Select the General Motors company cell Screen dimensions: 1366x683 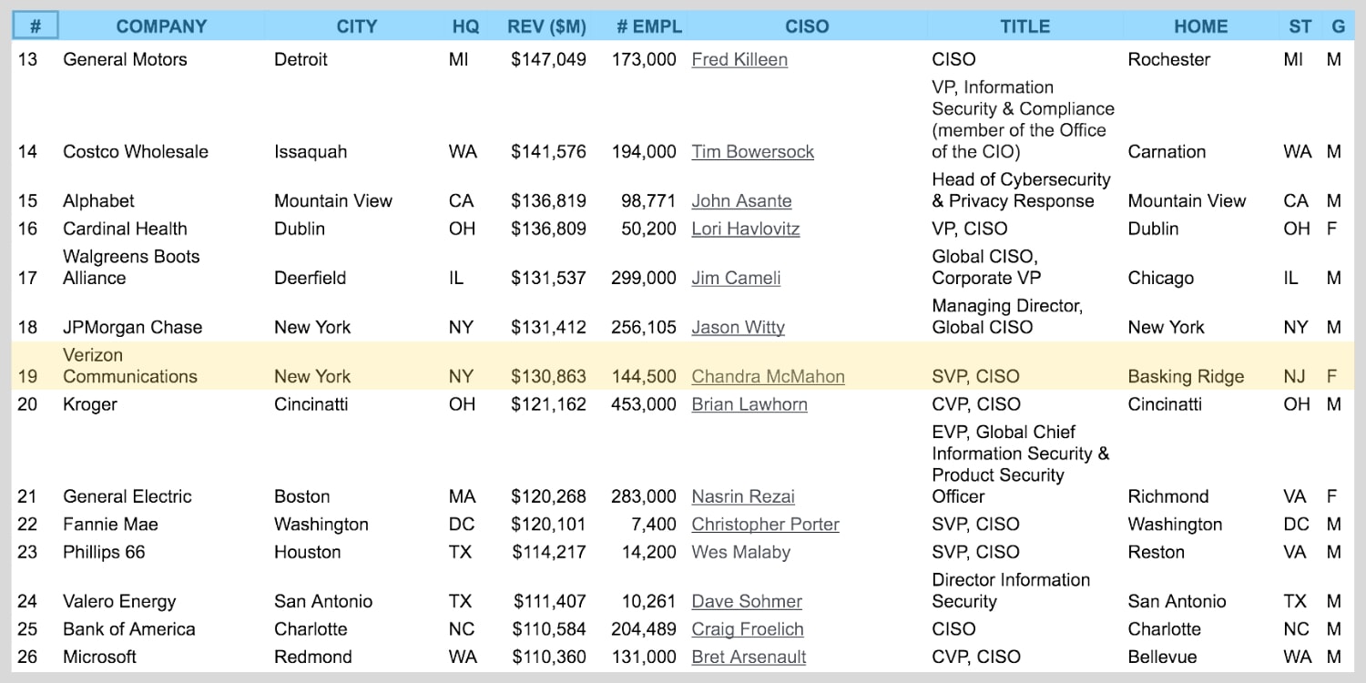click(125, 59)
